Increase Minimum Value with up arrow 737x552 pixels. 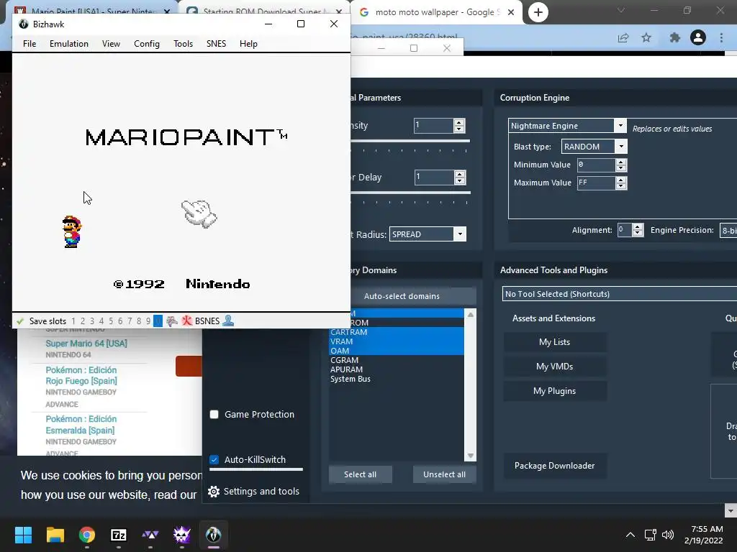pos(621,162)
